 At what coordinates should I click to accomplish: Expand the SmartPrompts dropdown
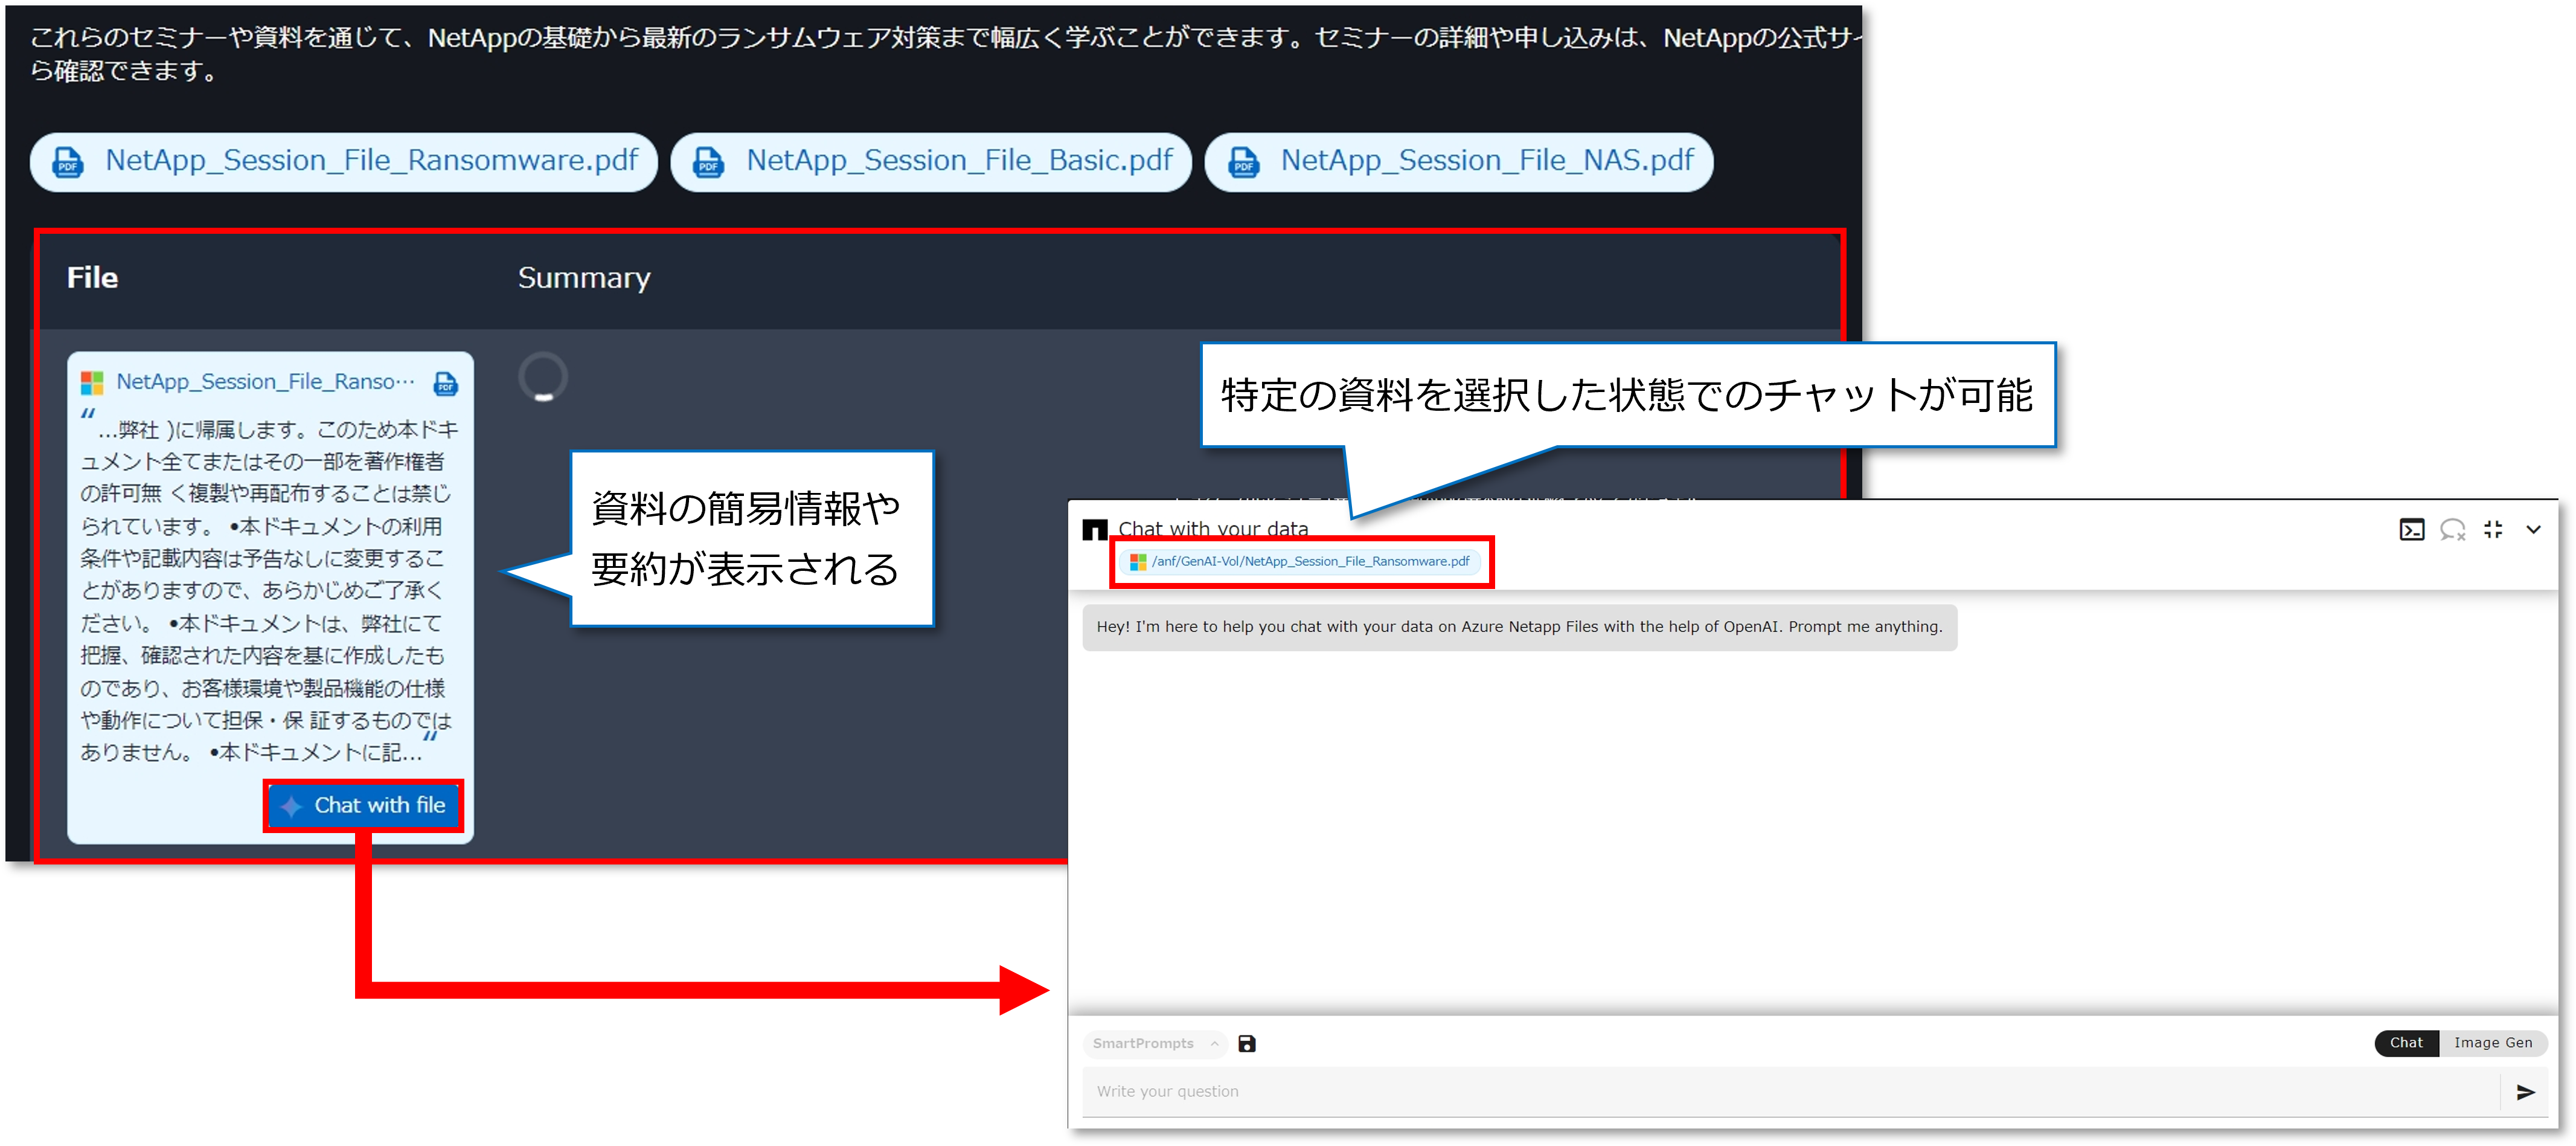click(x=1155, y=1043)
